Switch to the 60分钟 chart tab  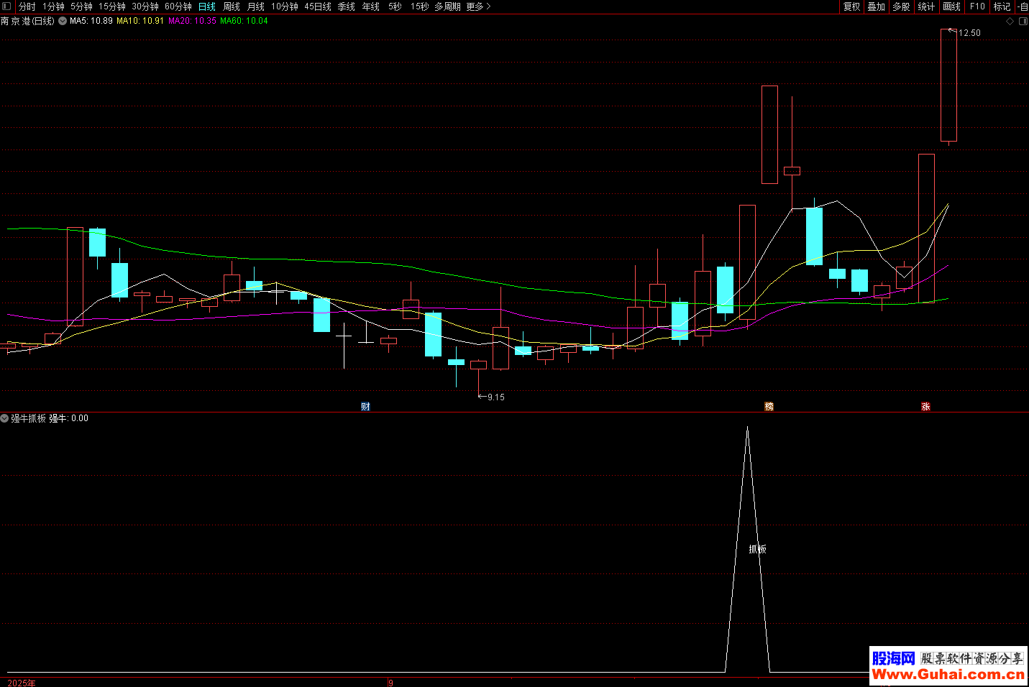[x=178, y=6]
